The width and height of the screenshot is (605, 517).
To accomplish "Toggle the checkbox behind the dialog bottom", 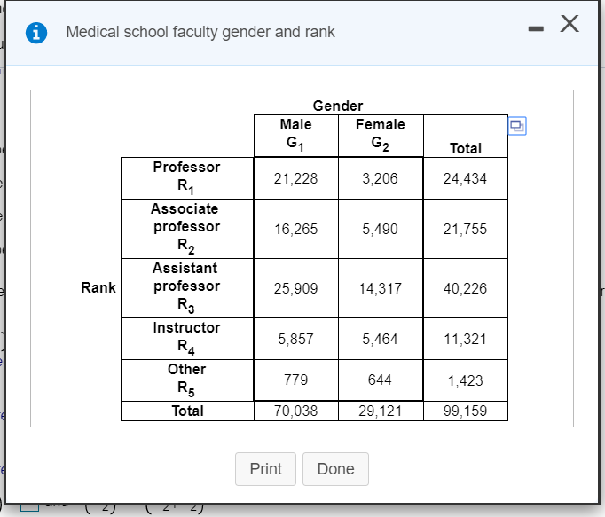I will 29,506.
